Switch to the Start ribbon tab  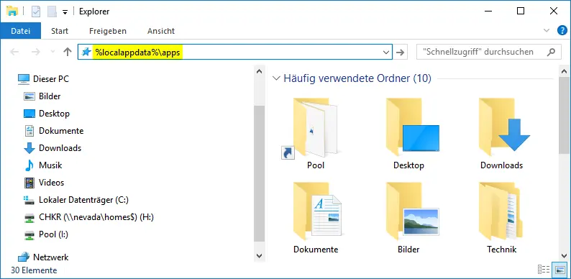(60, 31)
